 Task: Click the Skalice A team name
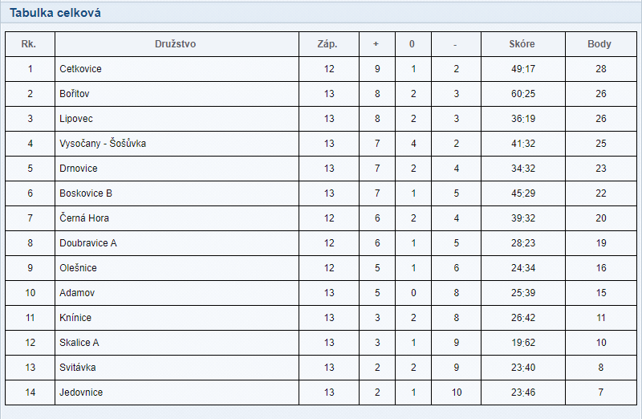(x=79, y=343)
